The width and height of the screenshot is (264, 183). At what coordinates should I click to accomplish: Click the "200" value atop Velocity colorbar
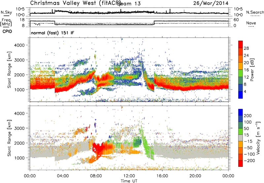pyautogui.click(x=248, y=116)
